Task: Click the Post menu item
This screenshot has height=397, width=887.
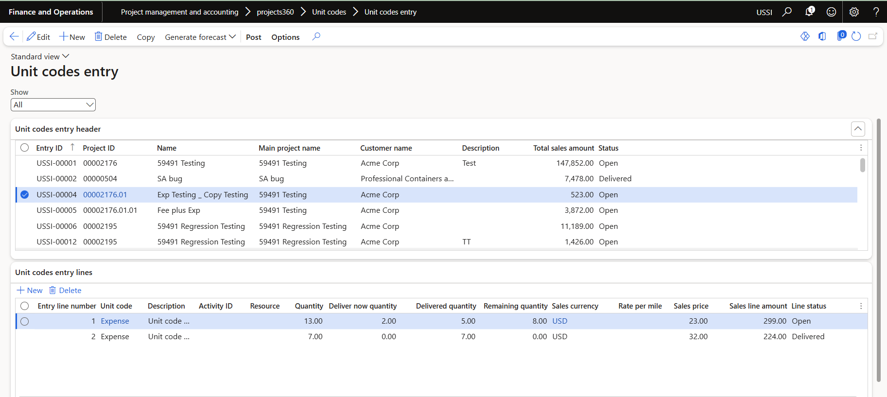Action: pos(253,37)
